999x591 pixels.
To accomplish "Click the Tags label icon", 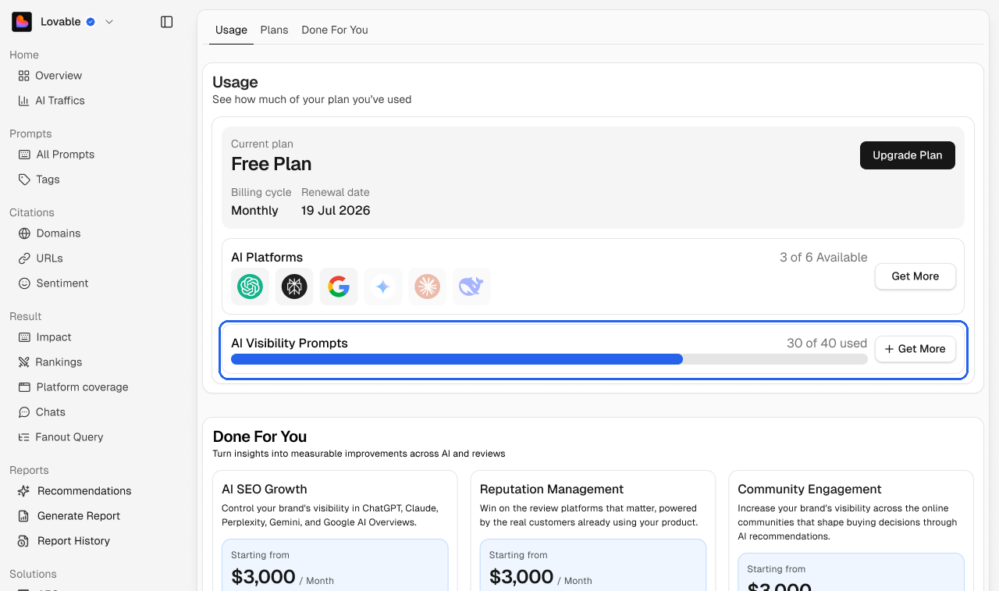I will point(24,180).
